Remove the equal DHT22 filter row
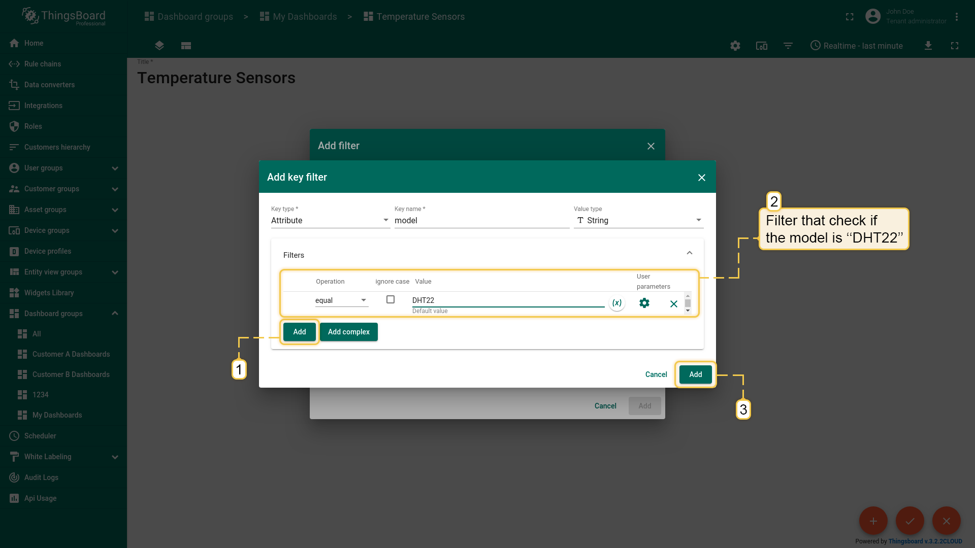This screenshot has width=975, height=548. (673, 303)
